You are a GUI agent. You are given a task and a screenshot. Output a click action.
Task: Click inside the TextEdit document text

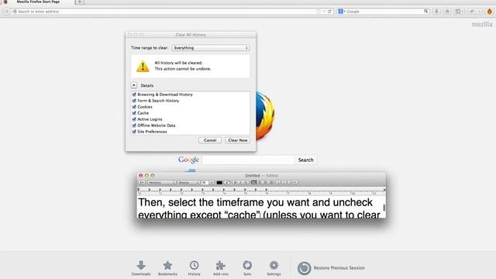[260, 208]
